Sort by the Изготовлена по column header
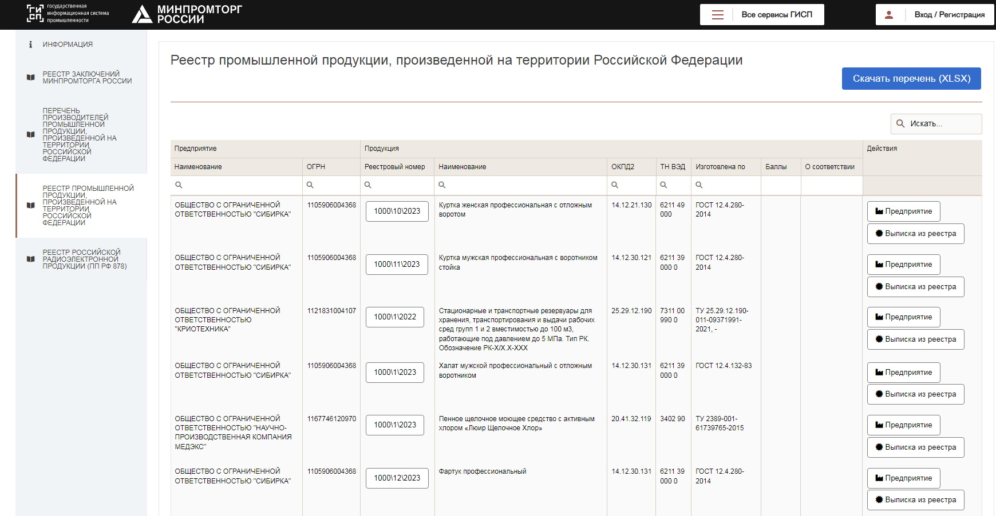The image size is (996, 516). (726, 167)
